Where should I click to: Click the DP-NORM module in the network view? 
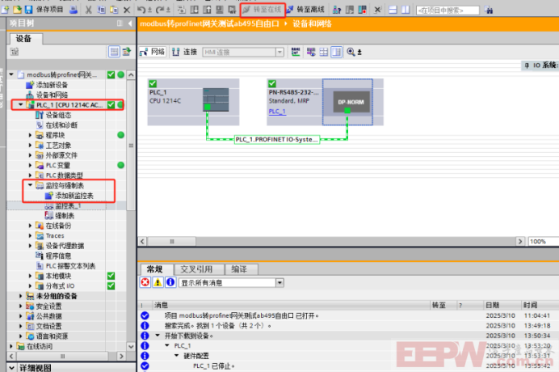[351, 102]
